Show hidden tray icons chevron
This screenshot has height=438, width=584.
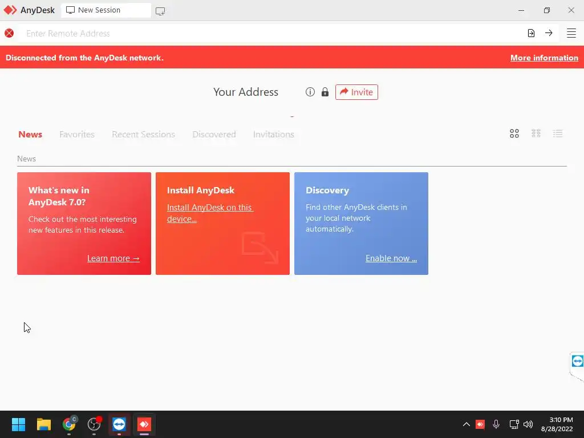(466, 424)
